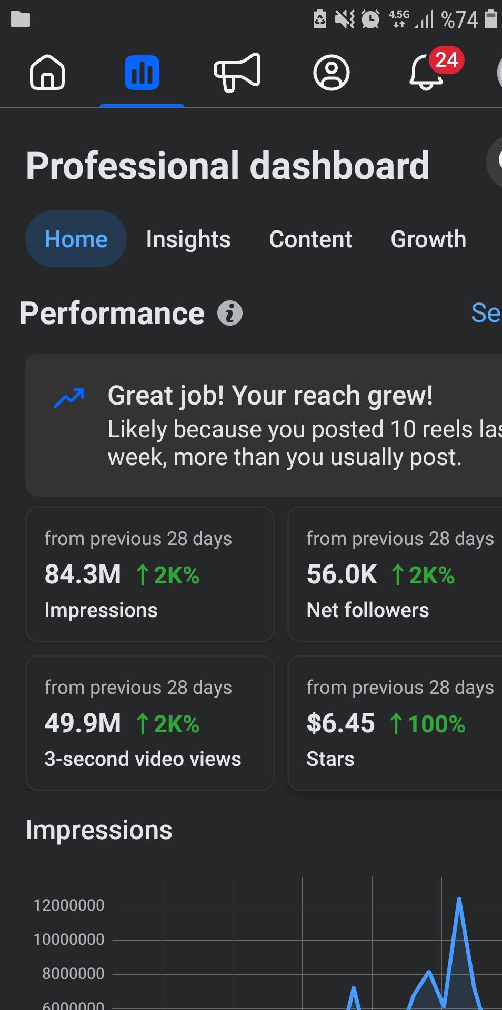Open the Profile avatar icon
Image resolution: width=502 pixels, height=1010 pixels.
(332, 73)
